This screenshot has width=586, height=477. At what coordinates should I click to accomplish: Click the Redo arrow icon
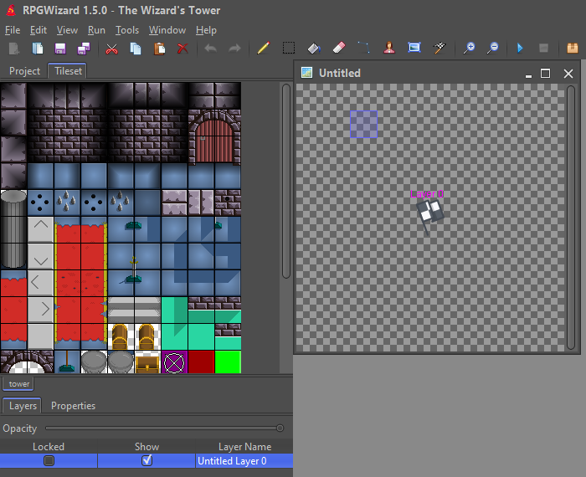click(x=234, y=49)
